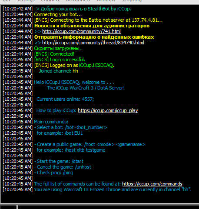The height and width of the screenshot is (209, 199).
Task: Click the 'Select a bot: /bot <bot_number>' line
Action: coord(70,127)
